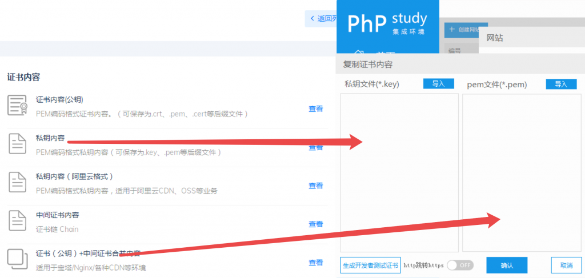The image size is (585, 278).
Task: Toggle the http跳转https switch
Action: click(x=460, y=265)
